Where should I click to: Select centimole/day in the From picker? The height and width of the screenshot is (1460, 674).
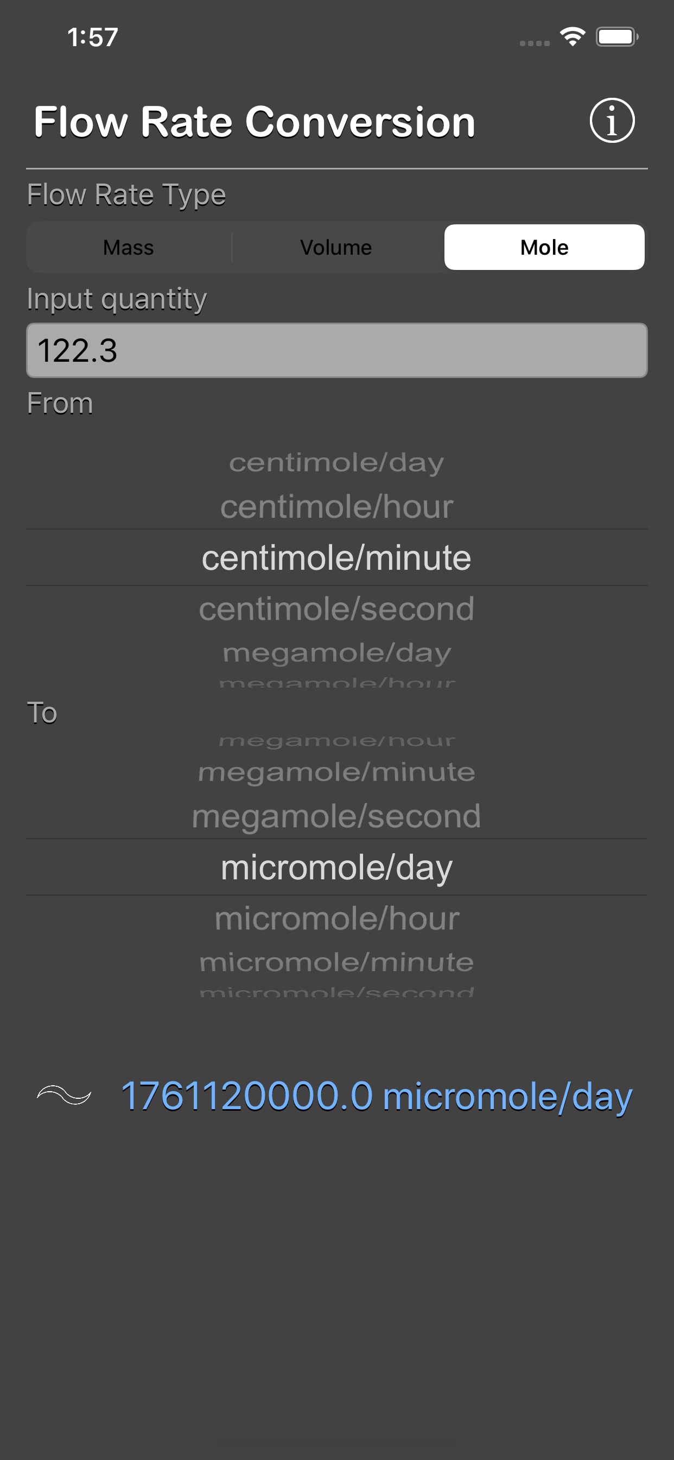pos(336,462)
